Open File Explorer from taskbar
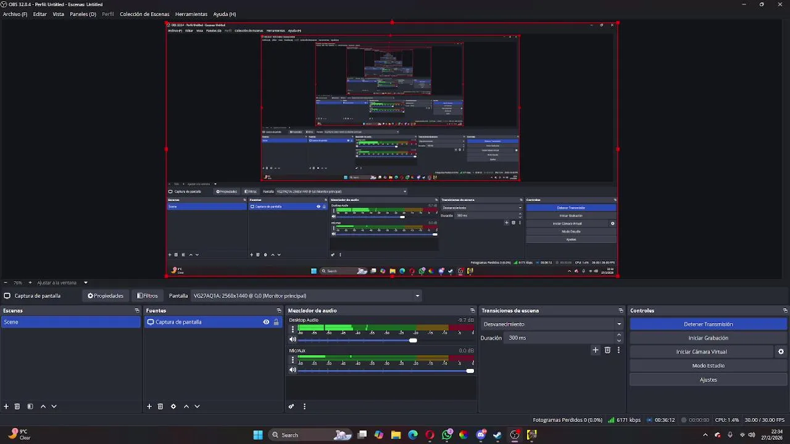 [x=396, y=435]
